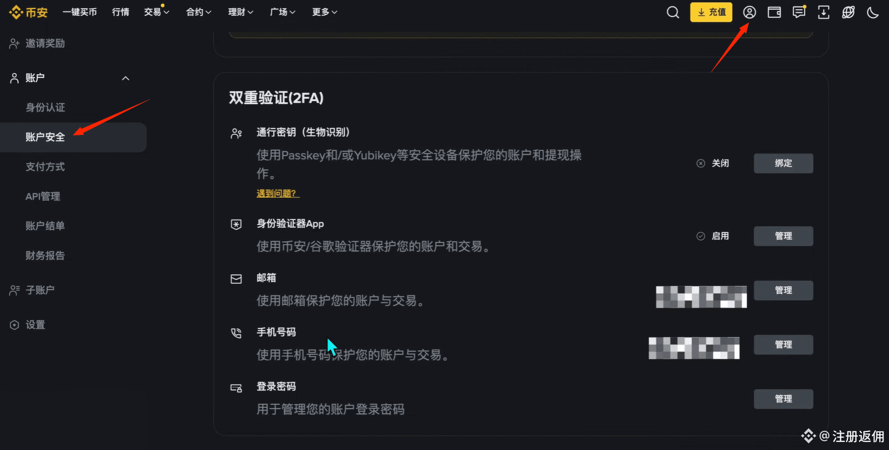Open the account profile icon
Viewport: 889px width, 450px height.
[749, 11]
